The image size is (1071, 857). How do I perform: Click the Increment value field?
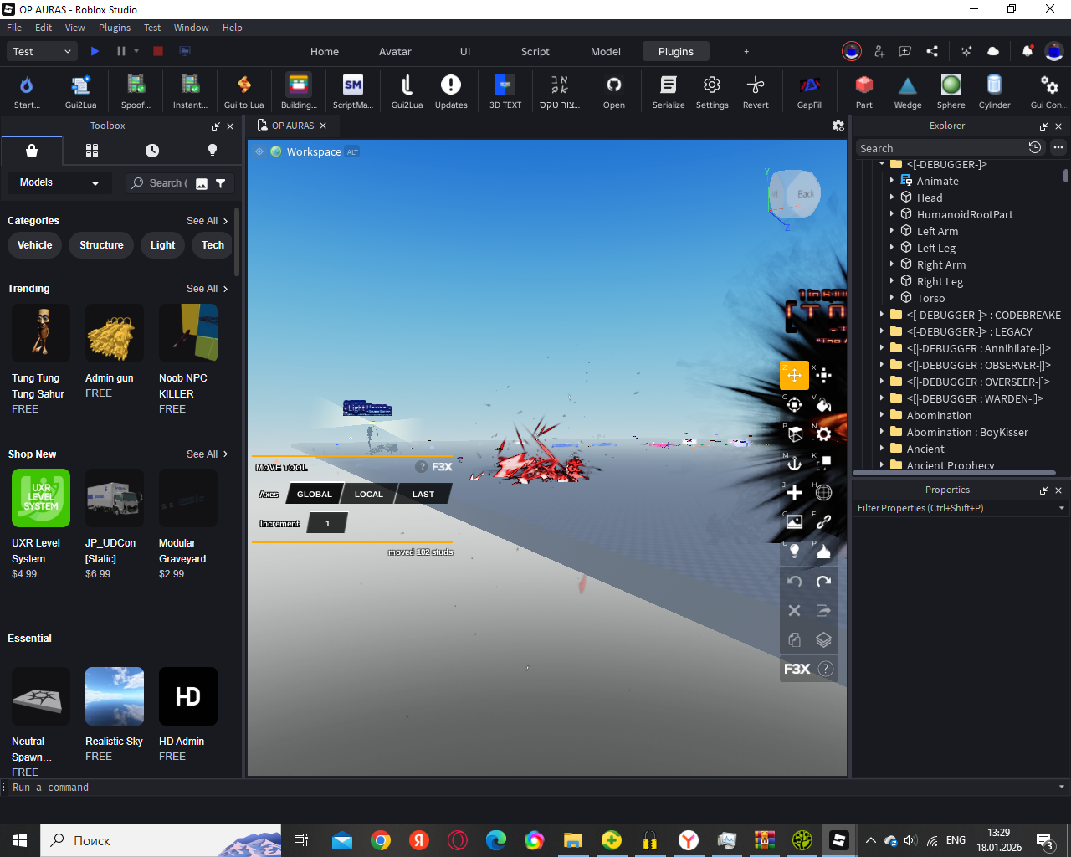[327, 524]
